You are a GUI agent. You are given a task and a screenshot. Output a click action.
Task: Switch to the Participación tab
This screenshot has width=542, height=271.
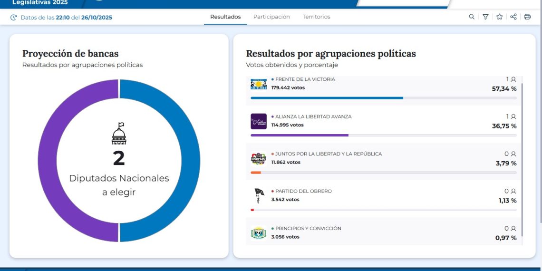271,17
